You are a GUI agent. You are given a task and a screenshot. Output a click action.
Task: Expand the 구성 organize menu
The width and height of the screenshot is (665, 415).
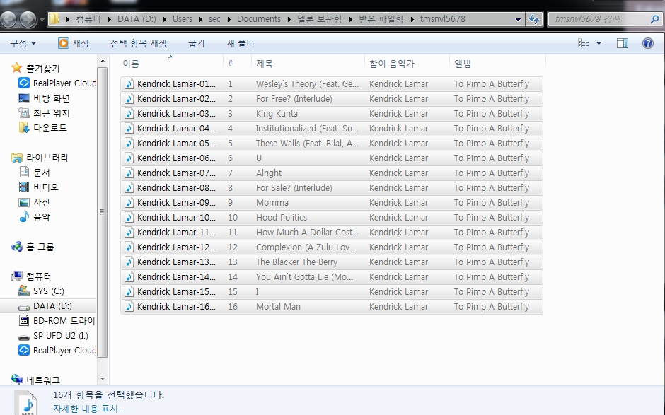tap(23, 43)
